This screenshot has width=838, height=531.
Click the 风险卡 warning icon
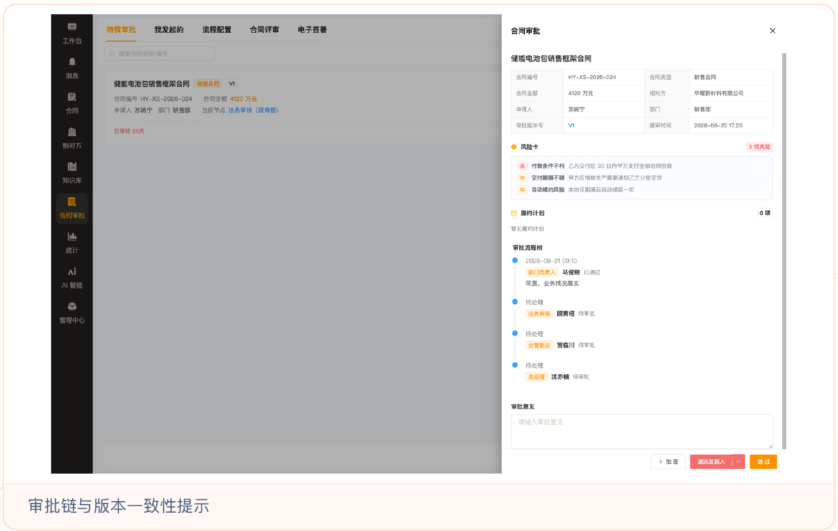pyautogui.click(x=514, y=147)
